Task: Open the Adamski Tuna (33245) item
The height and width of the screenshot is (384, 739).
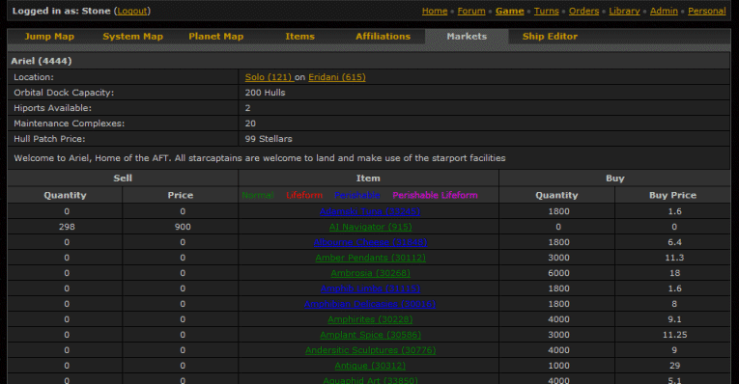Action: pos(370,211)
